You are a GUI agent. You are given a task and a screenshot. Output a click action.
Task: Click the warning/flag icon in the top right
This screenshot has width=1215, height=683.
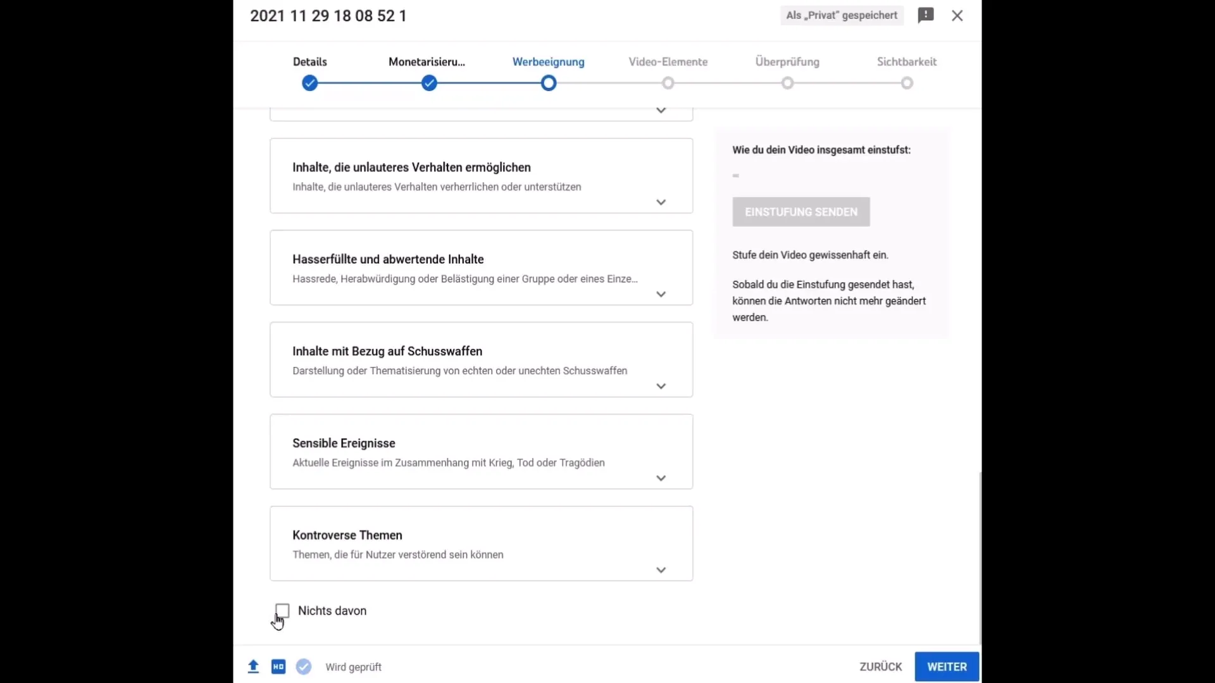pyautogui.click(x=926, y=14)
